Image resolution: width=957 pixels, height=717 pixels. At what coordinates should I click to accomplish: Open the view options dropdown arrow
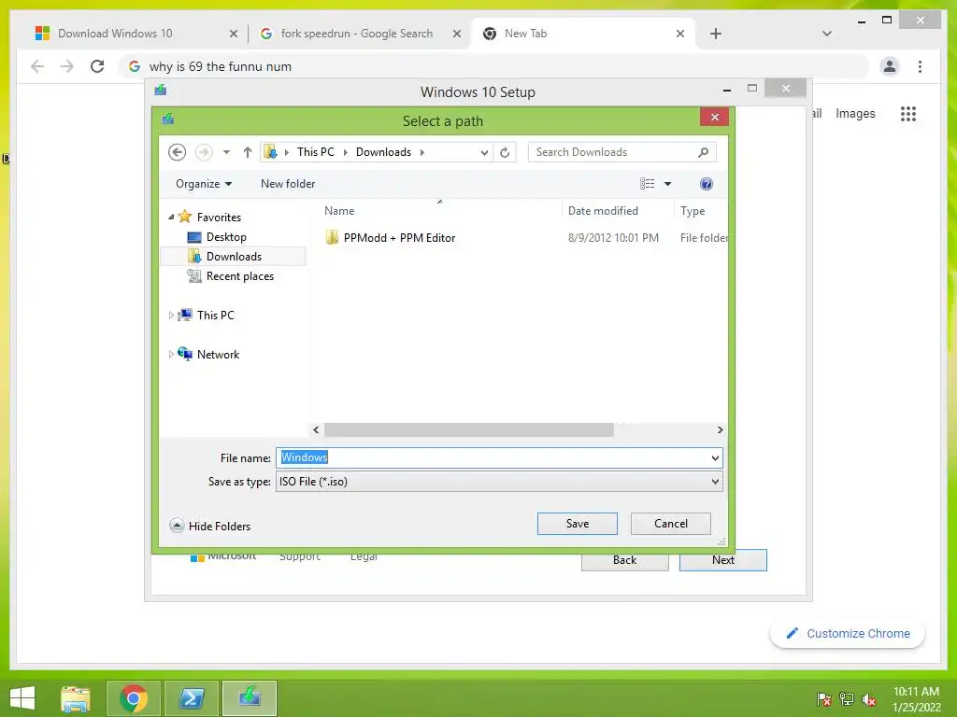click(667, 184)
